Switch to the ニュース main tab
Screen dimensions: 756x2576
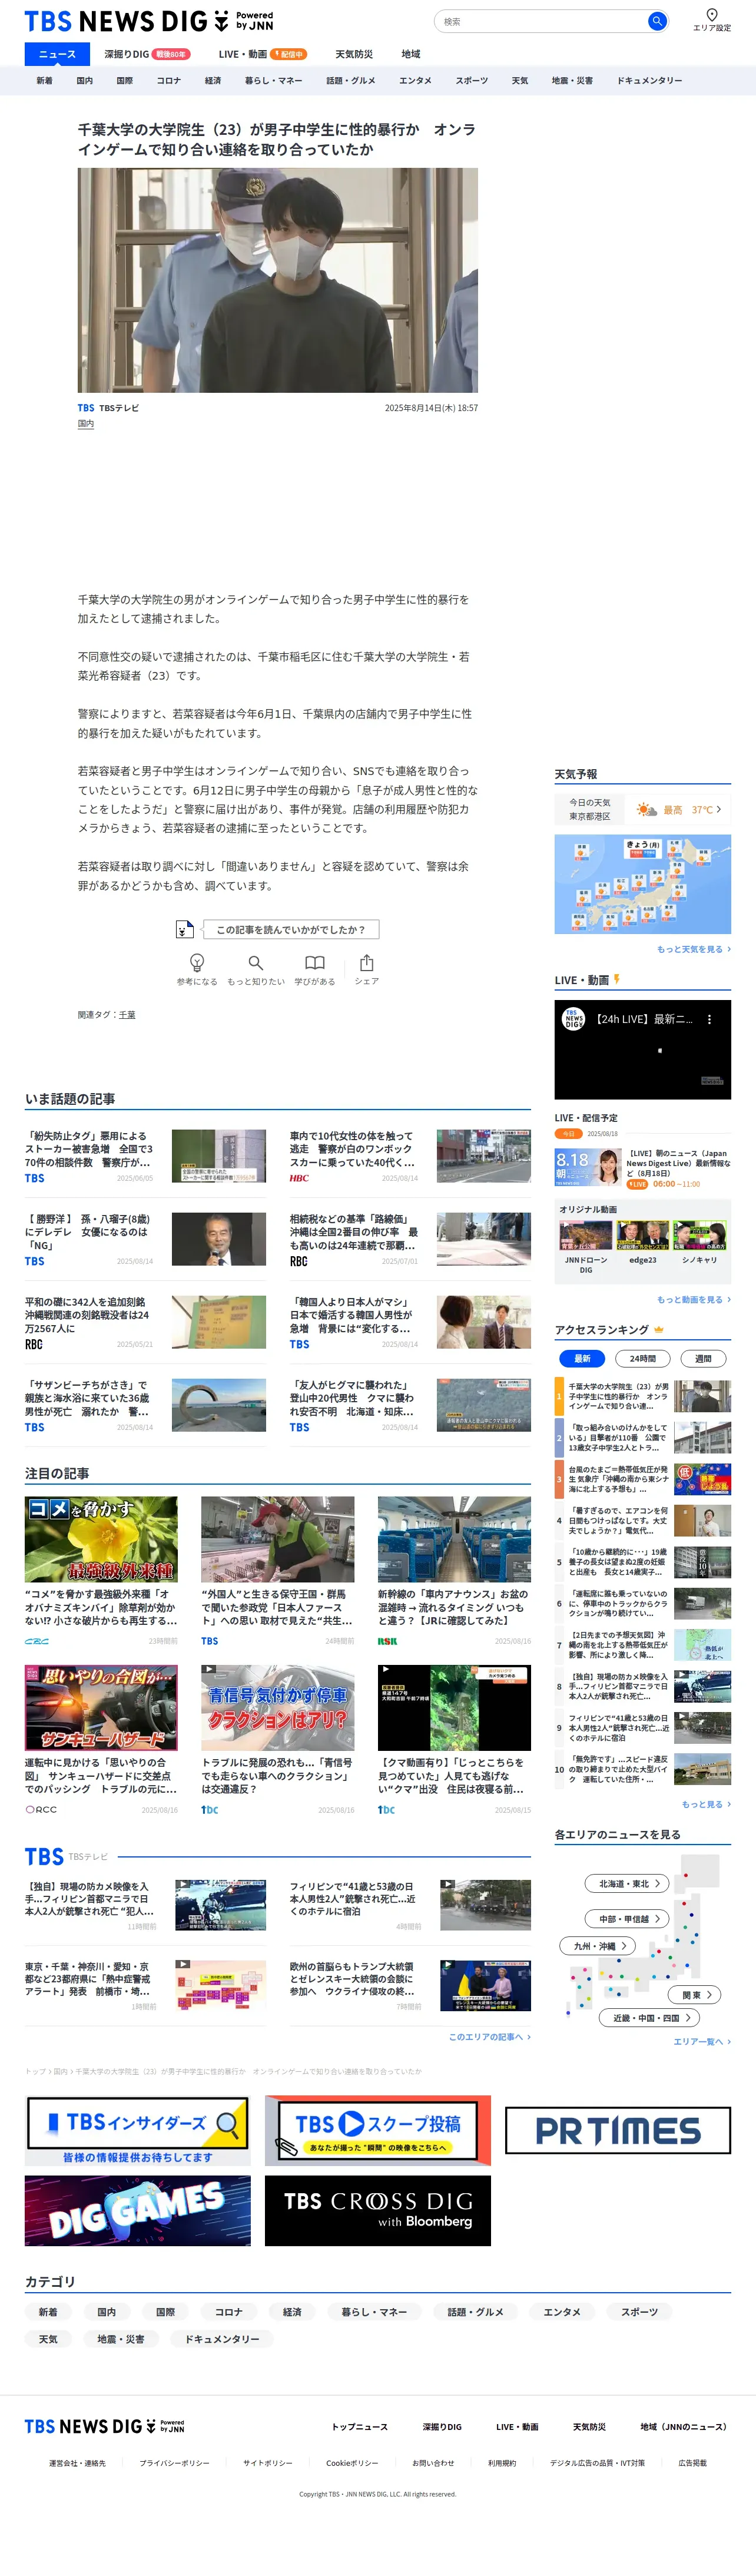(x=57, y=54)
